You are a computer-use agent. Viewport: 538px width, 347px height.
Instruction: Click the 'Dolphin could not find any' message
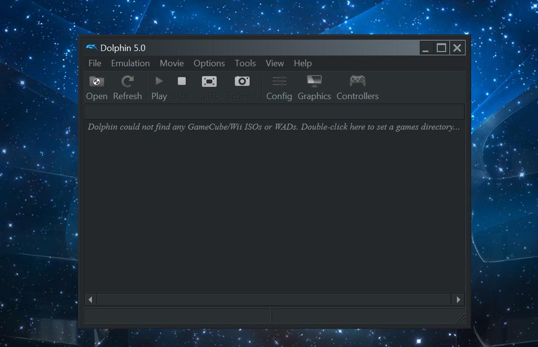[x=274, y=127]
